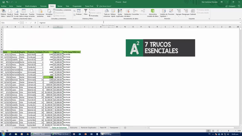Select the Transponer sheet tab
Screen dimensions: 242x136
(x=114, y=128)
